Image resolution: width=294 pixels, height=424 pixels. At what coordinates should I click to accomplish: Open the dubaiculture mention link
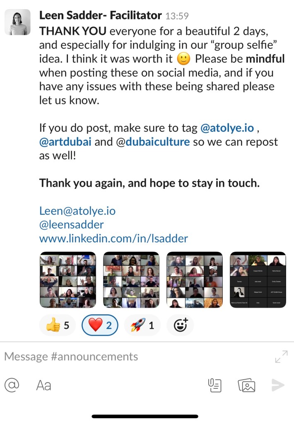click(153, 142)
